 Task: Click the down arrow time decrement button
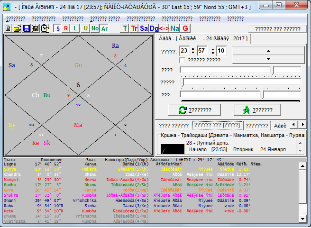click(x=268, y=59)
